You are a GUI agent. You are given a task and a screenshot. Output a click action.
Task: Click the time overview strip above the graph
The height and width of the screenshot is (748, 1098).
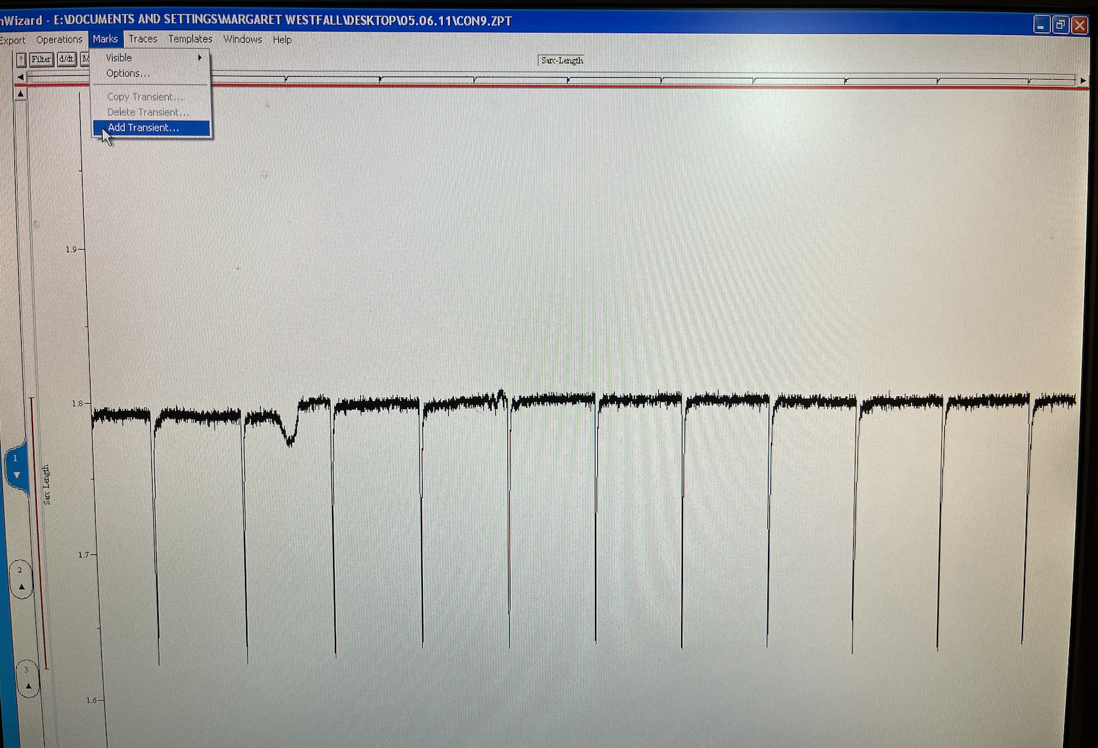552,78
